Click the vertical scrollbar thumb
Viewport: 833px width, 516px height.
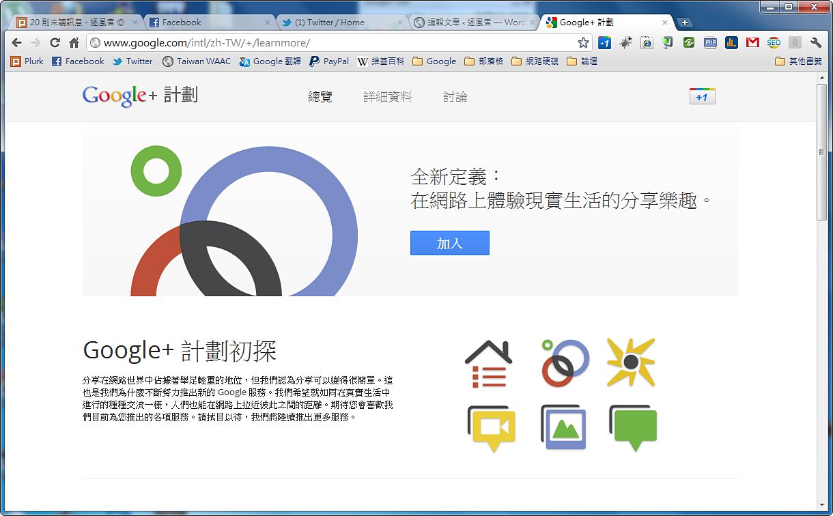pos(822,152)
